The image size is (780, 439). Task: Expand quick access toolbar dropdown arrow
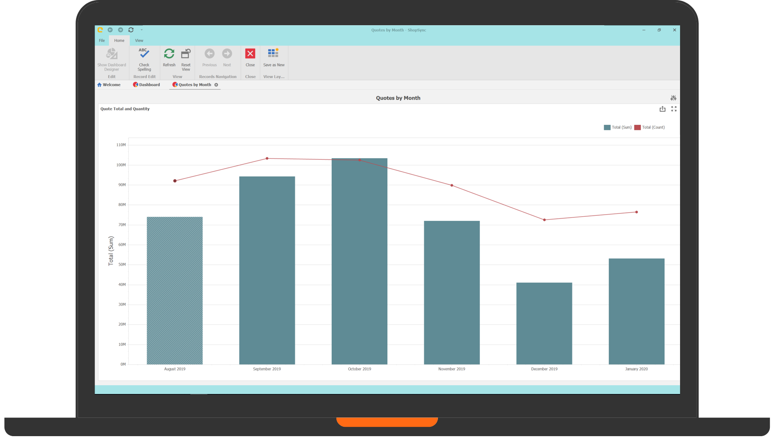click(141, 30)
